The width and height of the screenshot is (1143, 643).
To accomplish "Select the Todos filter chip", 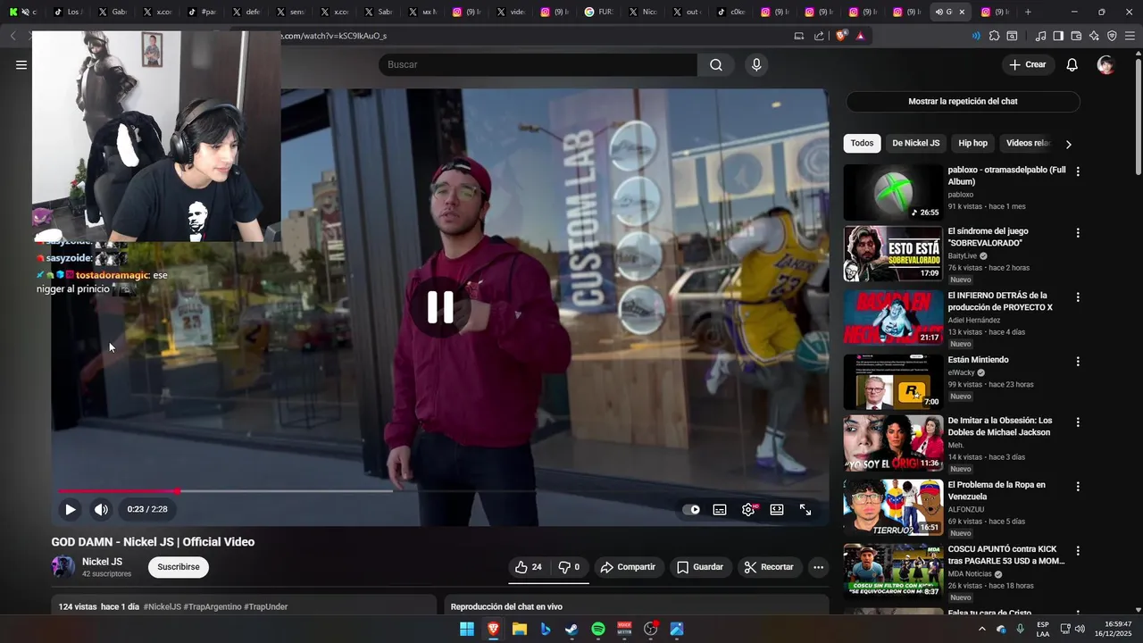I will coord(862,143).
